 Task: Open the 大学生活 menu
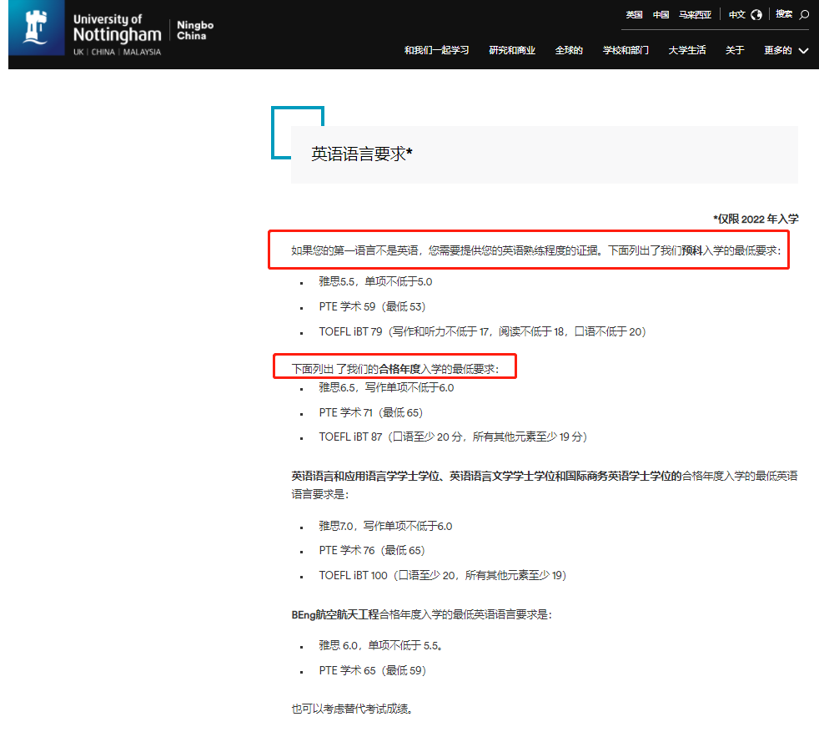[687, 50]
